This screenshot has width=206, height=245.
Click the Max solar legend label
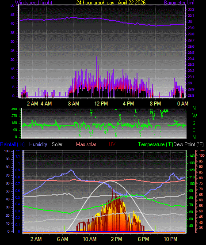point(86,144)
